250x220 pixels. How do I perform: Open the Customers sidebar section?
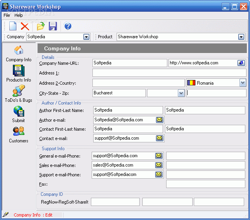tap(19, 135)
